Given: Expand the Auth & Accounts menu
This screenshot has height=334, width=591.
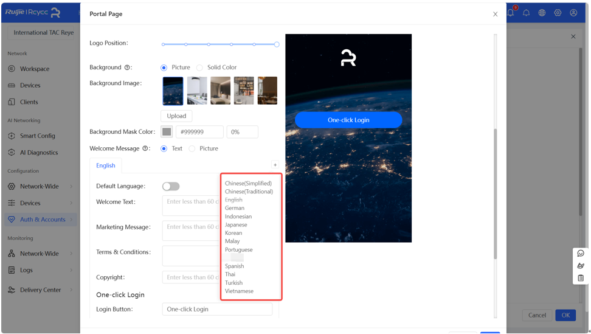Looking at the screenshot, I should [x=71, y=220].
